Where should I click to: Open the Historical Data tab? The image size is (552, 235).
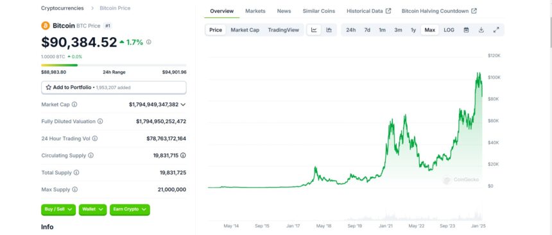pos(368,11)
